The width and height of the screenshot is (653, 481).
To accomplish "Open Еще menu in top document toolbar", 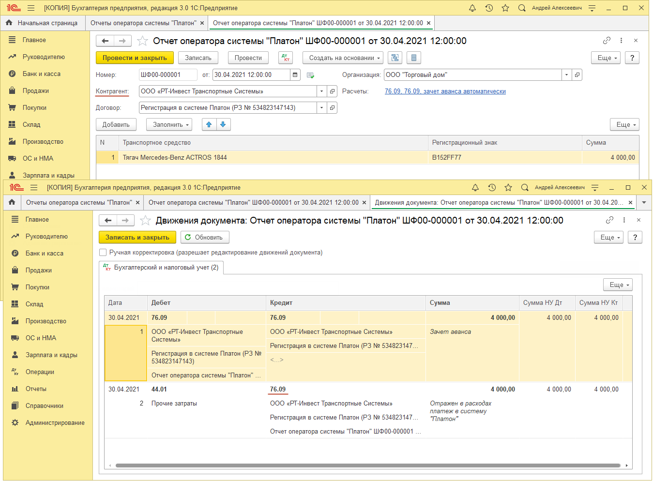I will point(606,58).
